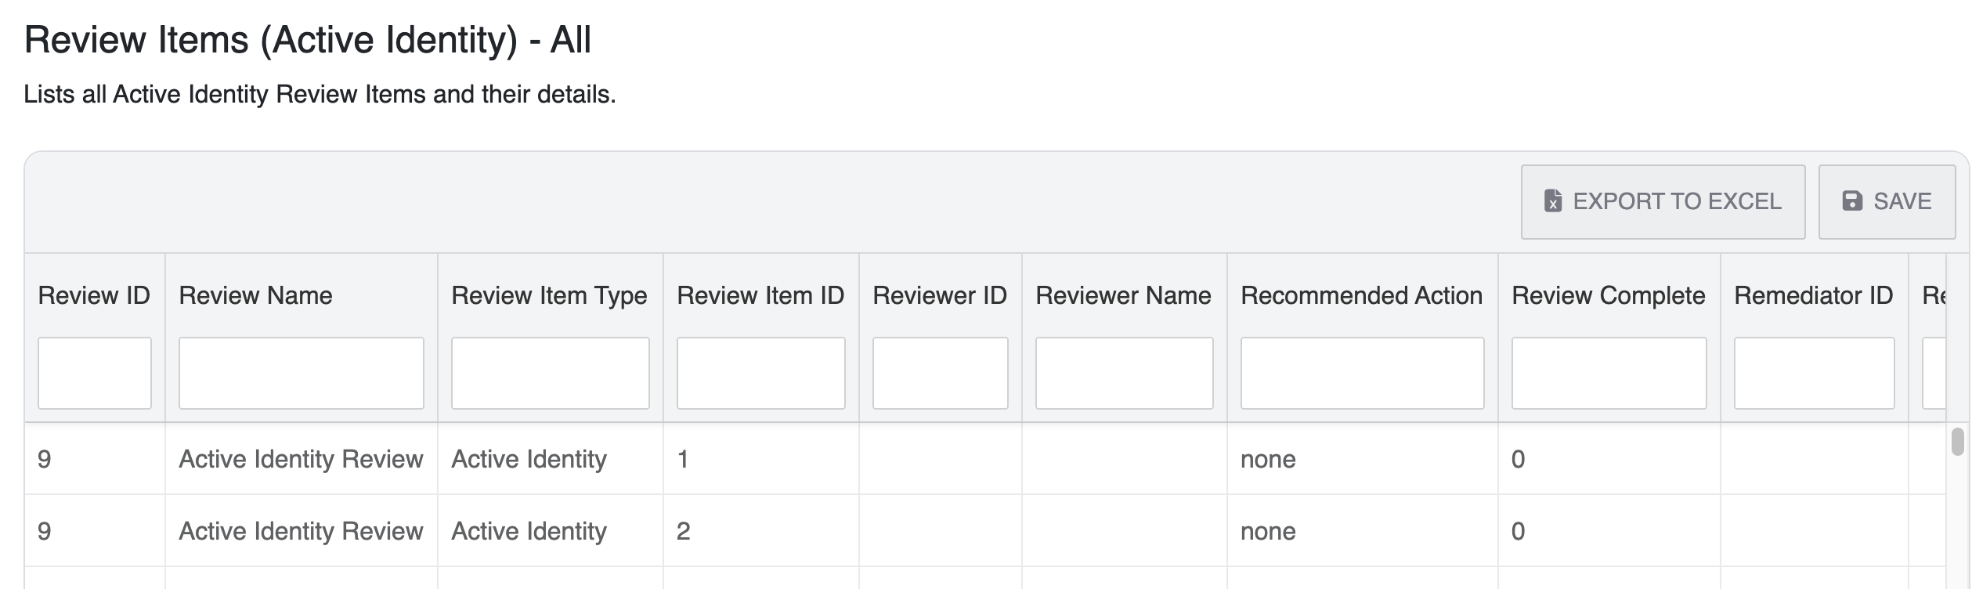Sort by Review Complete column header
The width and height of the screenshot is (1972, 589).
(1608, 295)
